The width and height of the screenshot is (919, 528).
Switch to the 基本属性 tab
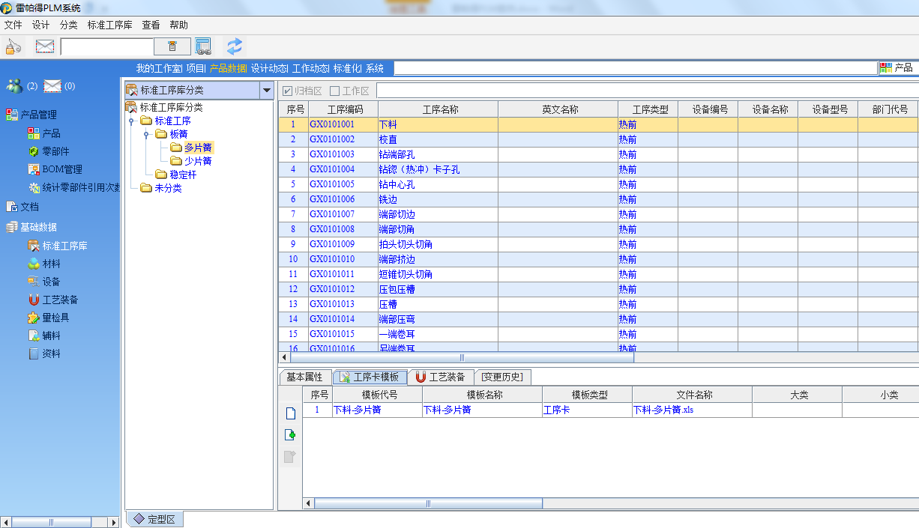point(304,377)
